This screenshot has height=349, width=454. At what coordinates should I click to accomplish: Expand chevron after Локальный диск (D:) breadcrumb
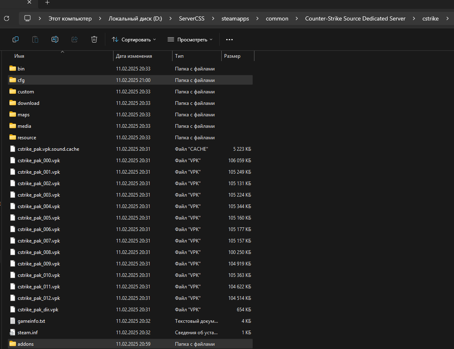[170, 18]
